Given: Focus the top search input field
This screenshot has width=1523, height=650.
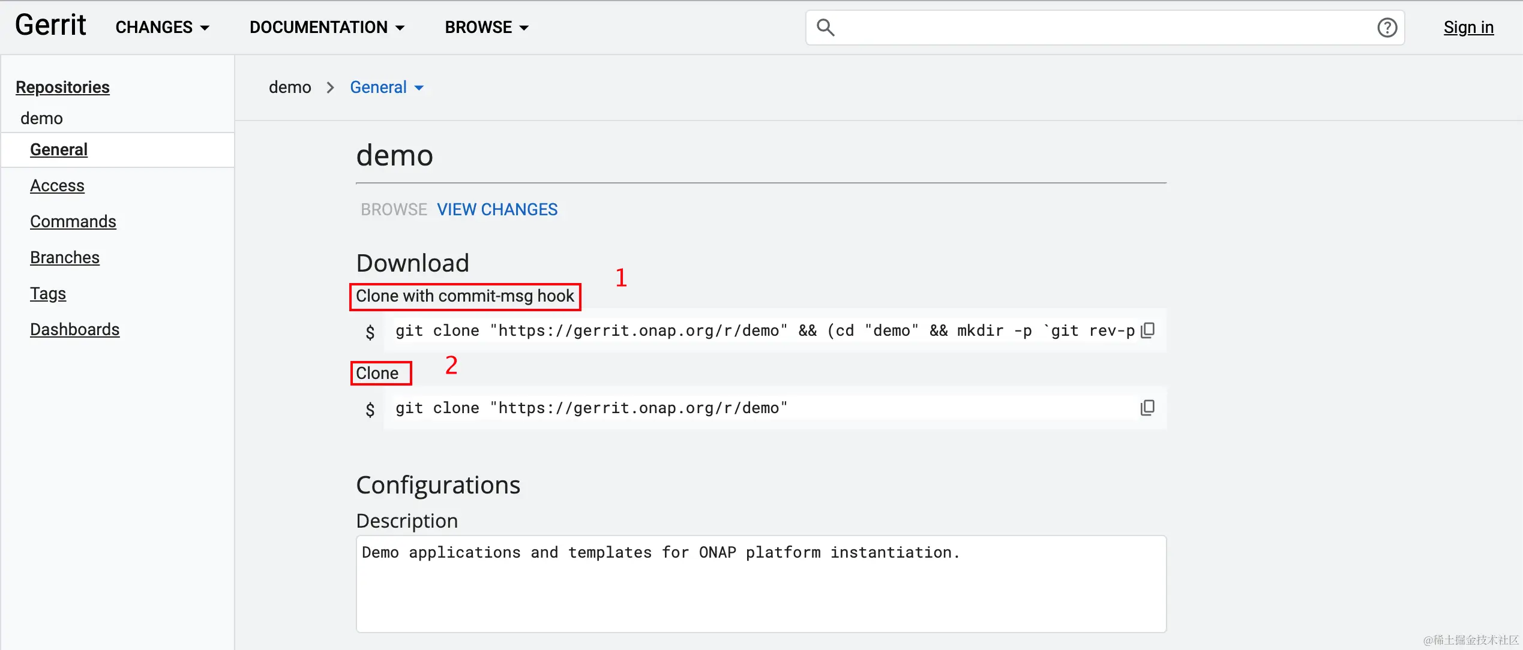Looking at the screenshot, I should point(1104,28).
